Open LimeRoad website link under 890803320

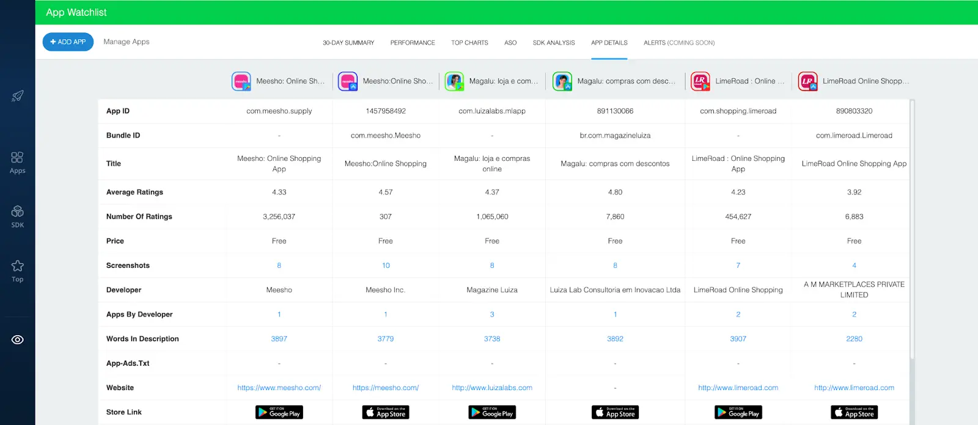pos(854,388)
